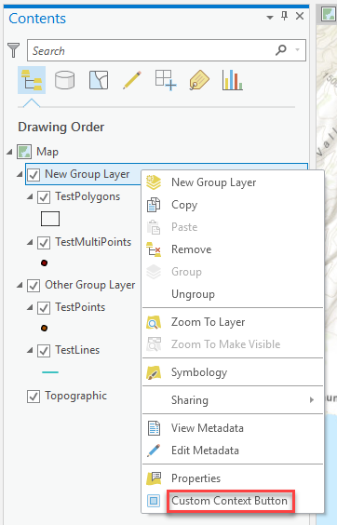
Task: Click inside the Contents Search field
Action: click(x=153, y=50)
